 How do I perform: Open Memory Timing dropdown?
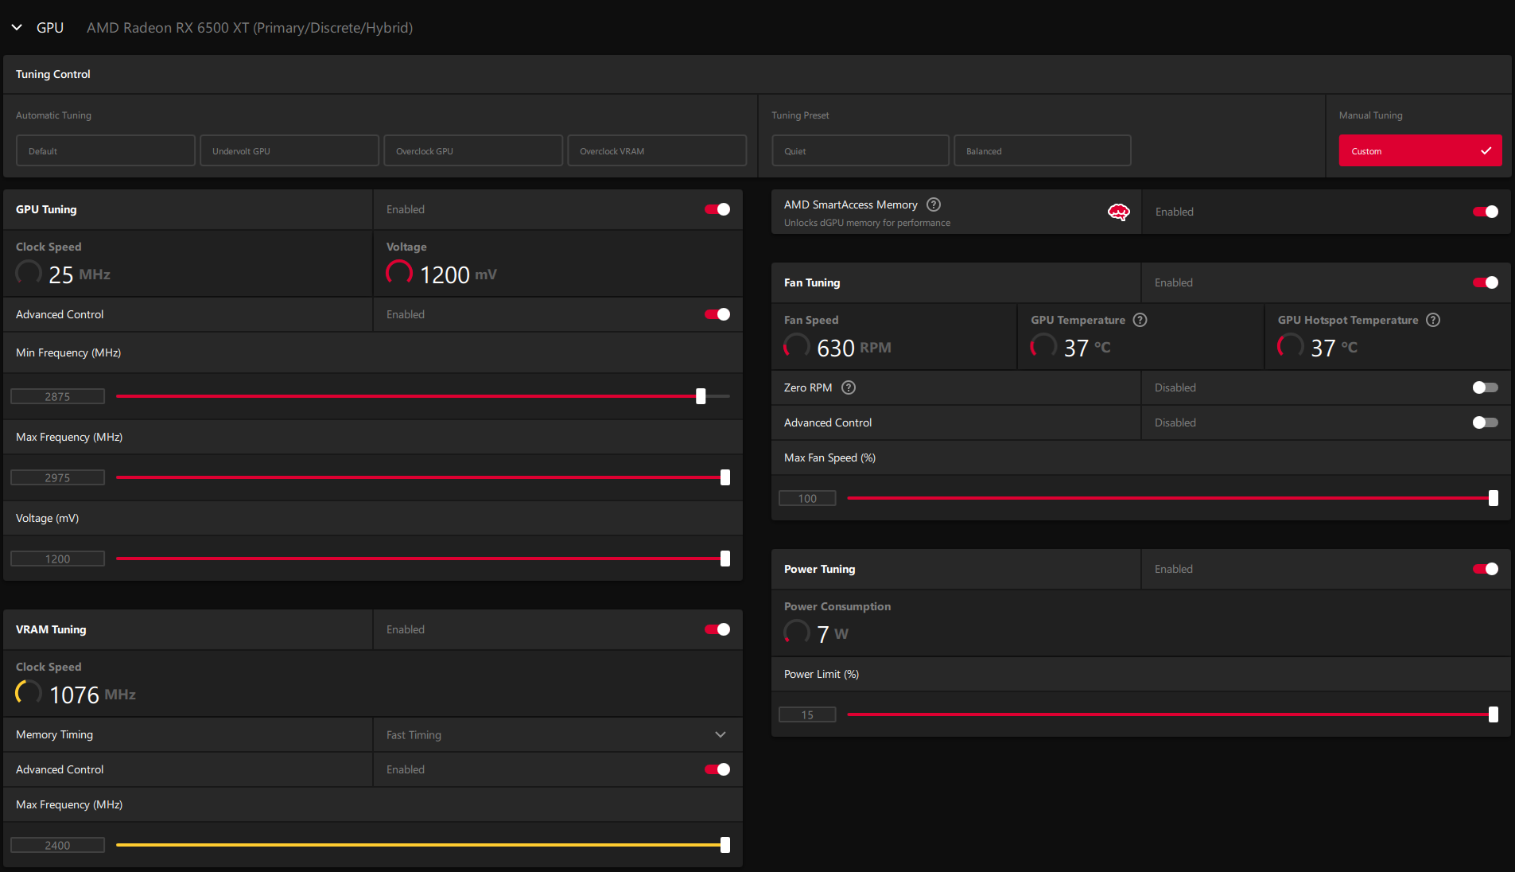click(558, 734)
